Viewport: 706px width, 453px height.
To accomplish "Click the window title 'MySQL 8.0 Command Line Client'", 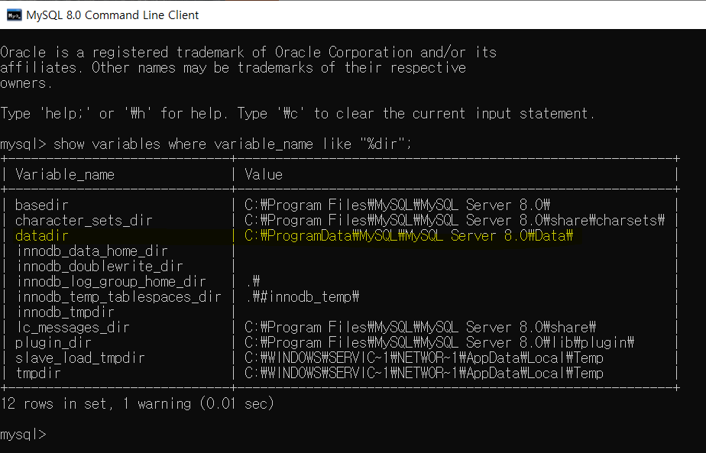I will coord(112,15).
